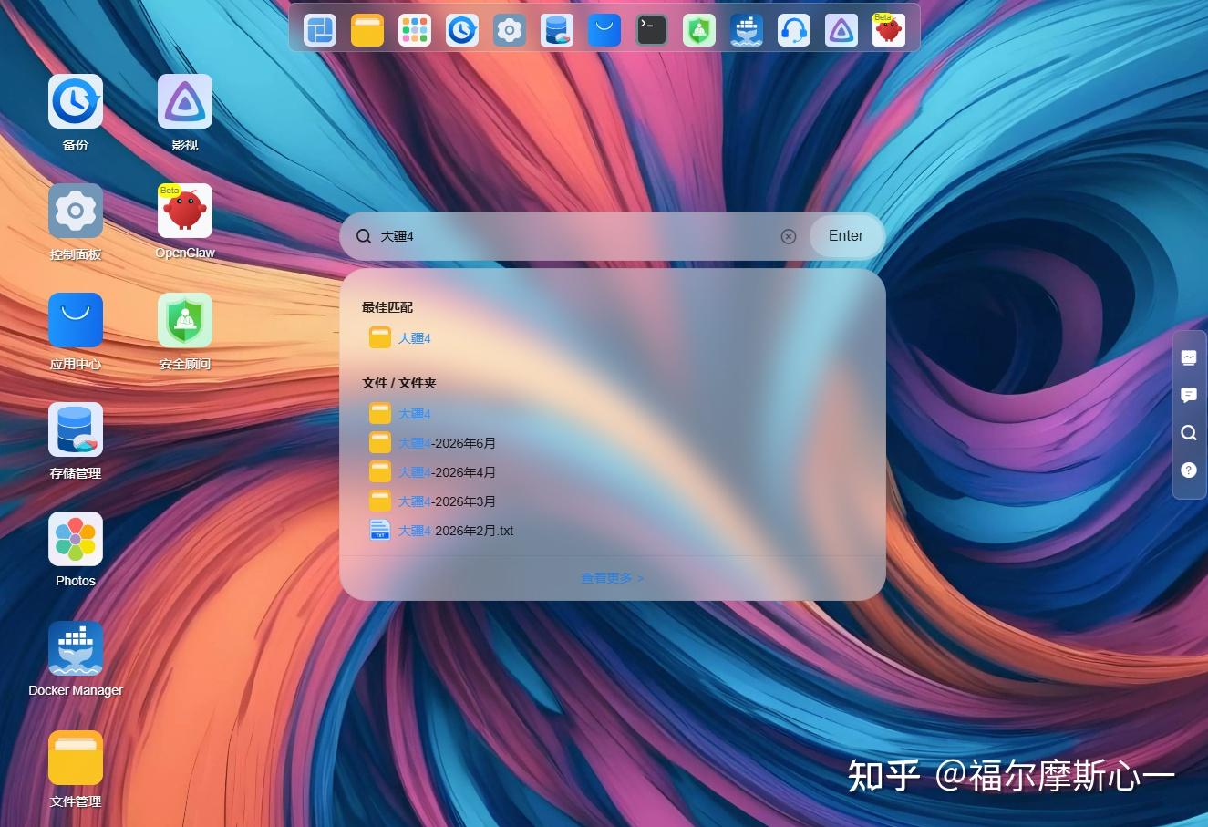Launch the OpenClaw desktop shortcut

point(185,211)
